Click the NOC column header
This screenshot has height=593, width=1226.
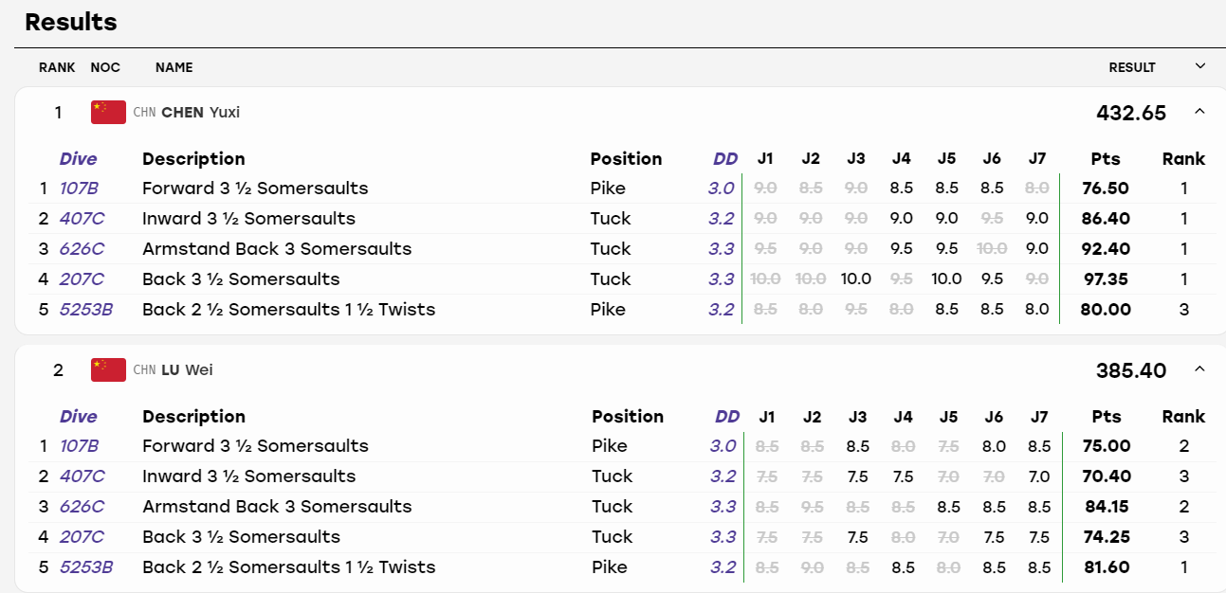pos(105,67)
